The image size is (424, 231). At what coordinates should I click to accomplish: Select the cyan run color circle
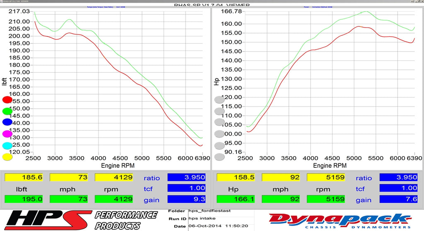point(7,145)
